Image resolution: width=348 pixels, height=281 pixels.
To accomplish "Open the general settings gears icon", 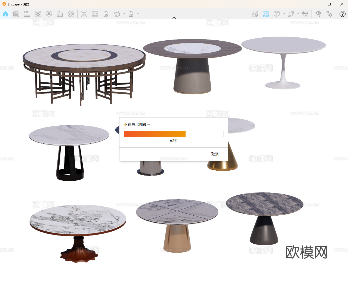I will tap(329, 14).
